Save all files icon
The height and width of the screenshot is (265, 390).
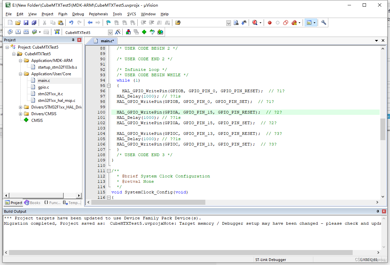point(34,23)
